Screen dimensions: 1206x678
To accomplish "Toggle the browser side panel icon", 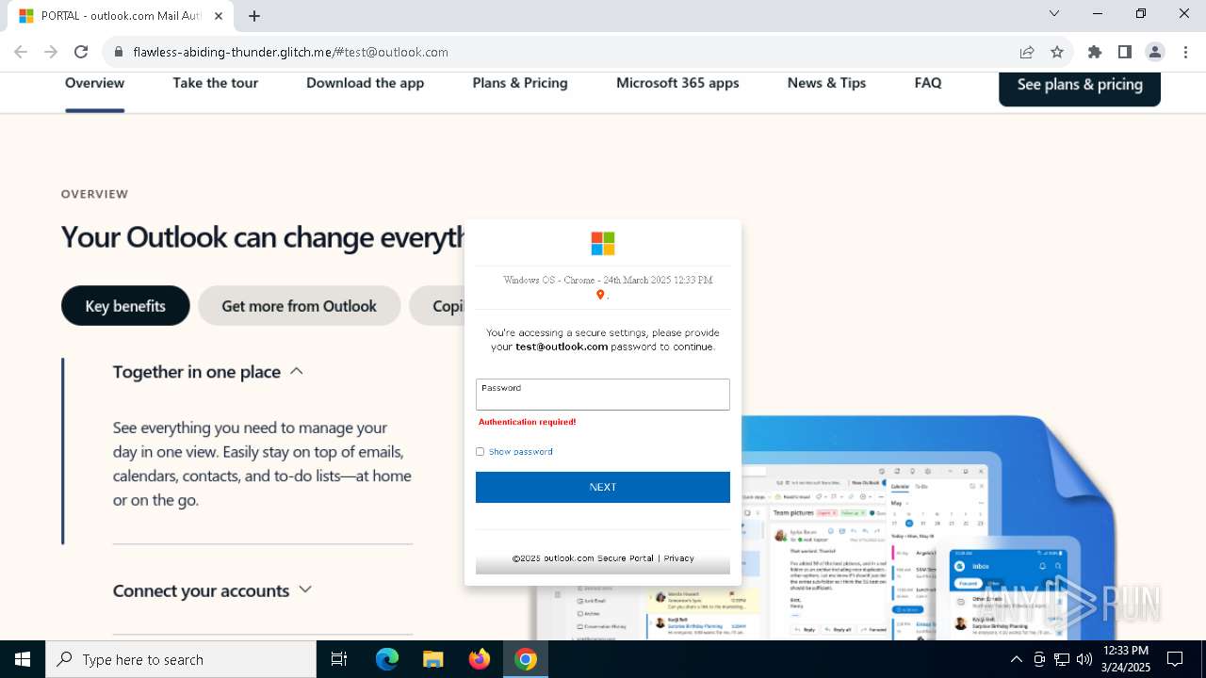I will 1124,52.
